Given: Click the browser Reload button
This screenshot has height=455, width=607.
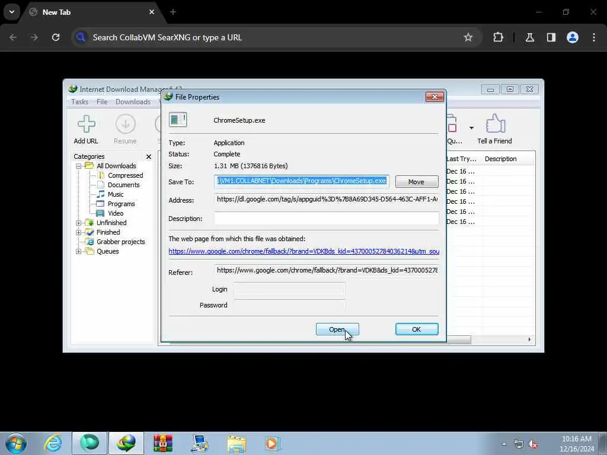Looking at the screenshot, I should coord(56,37).
